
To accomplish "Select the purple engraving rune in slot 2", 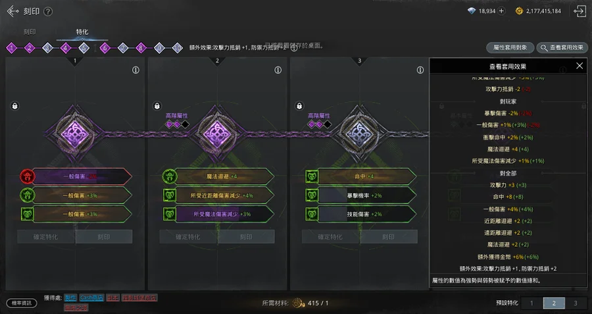I will pos(216,134).
